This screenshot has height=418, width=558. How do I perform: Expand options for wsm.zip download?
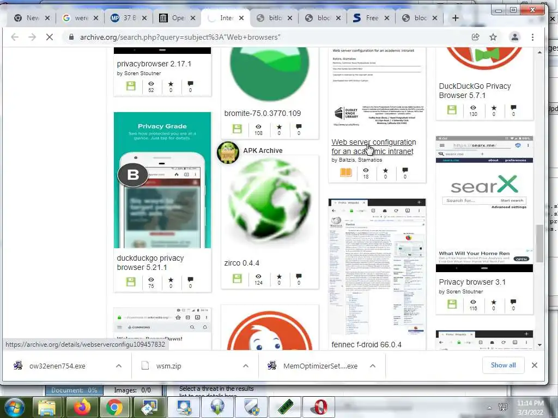(x=246, y=366)
